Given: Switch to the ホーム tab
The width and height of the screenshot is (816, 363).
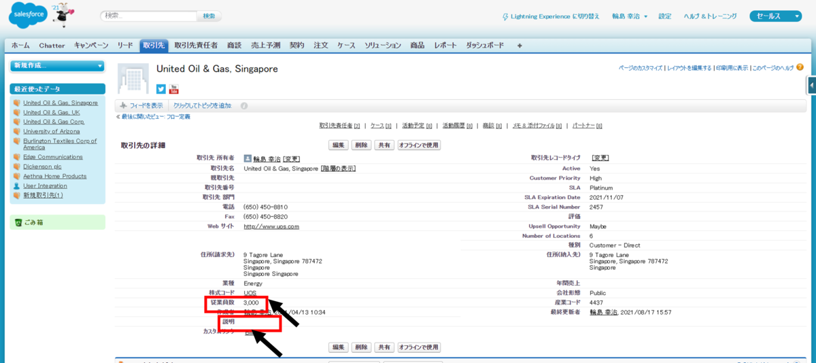Looking at the screenshot, I should [20, 46].
